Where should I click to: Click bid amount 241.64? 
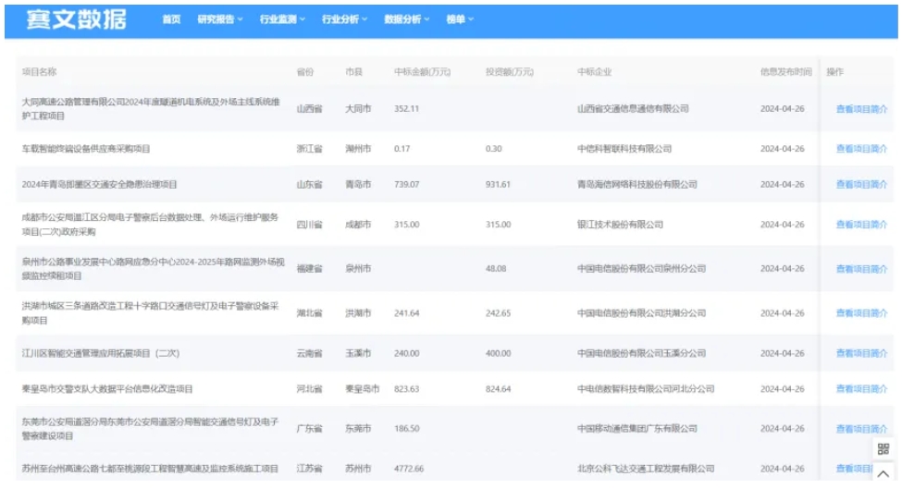pyautogui.click(x=407, y=313)
